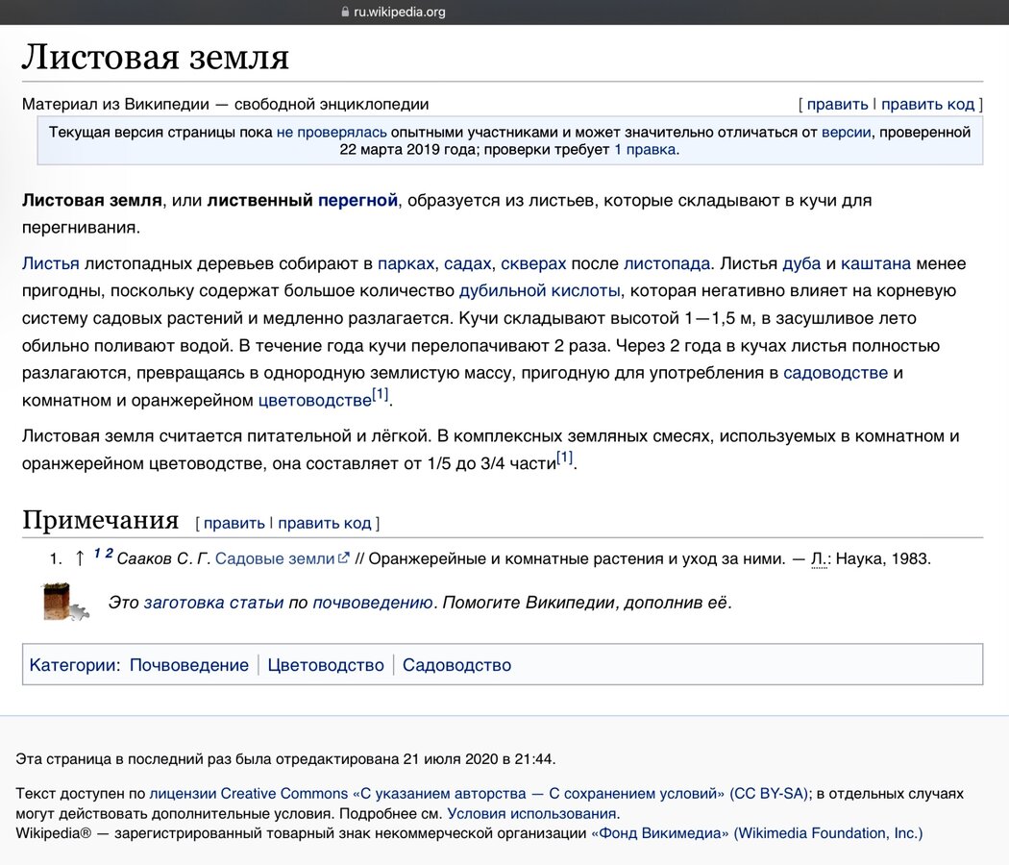The width and height of the screenshot is (1009, 865).
Task: Open the 'парках' link
Action: tap(406, 263)
